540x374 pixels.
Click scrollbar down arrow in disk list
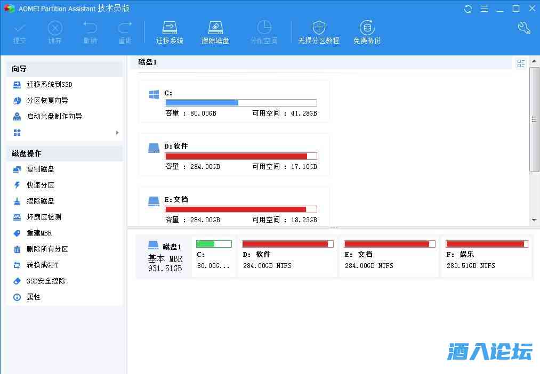pos(534,220)
